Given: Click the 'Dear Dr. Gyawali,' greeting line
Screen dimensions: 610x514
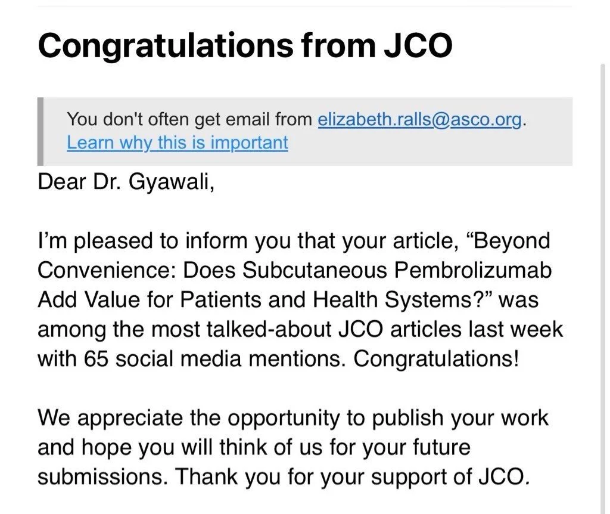Looking at the screenshot, I should 126,181.
